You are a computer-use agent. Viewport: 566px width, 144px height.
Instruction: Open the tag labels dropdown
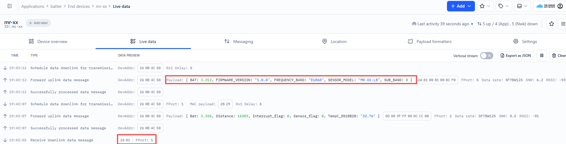pos(503,6)
